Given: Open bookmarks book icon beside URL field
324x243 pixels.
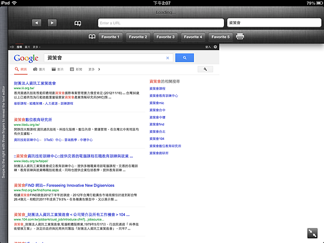Looking at the screenshot, I should point(78,23).
